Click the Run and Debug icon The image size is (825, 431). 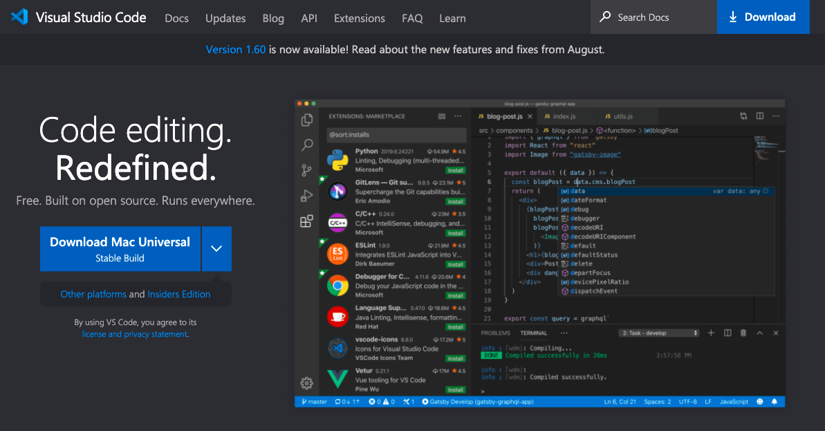307,195
